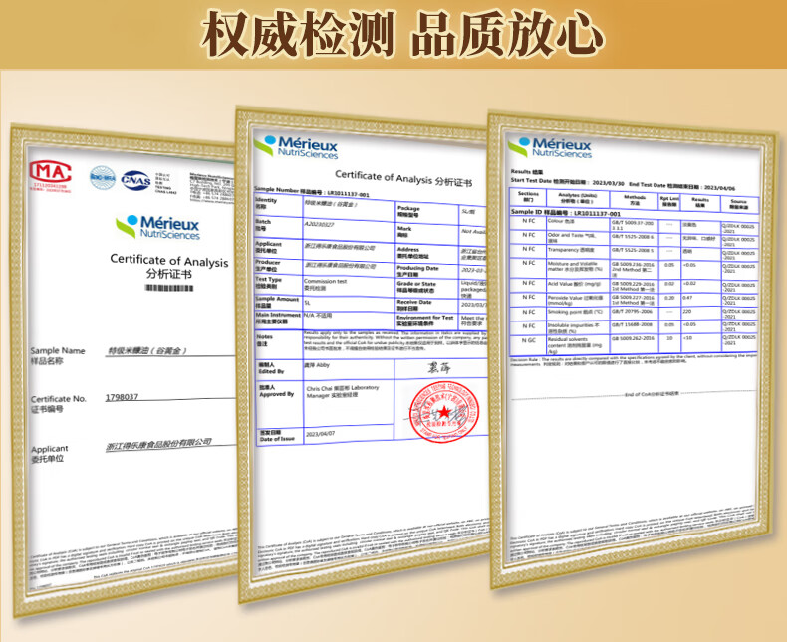This screenshot has width=787, height=642.
Task: Click the 'Identity' cell in middle table
Action: pos(278,204)
